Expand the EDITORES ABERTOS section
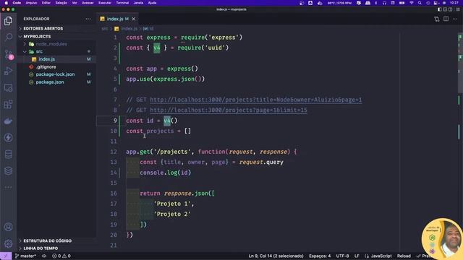This screenshot has width=463, height=260. tap(43, 29)
